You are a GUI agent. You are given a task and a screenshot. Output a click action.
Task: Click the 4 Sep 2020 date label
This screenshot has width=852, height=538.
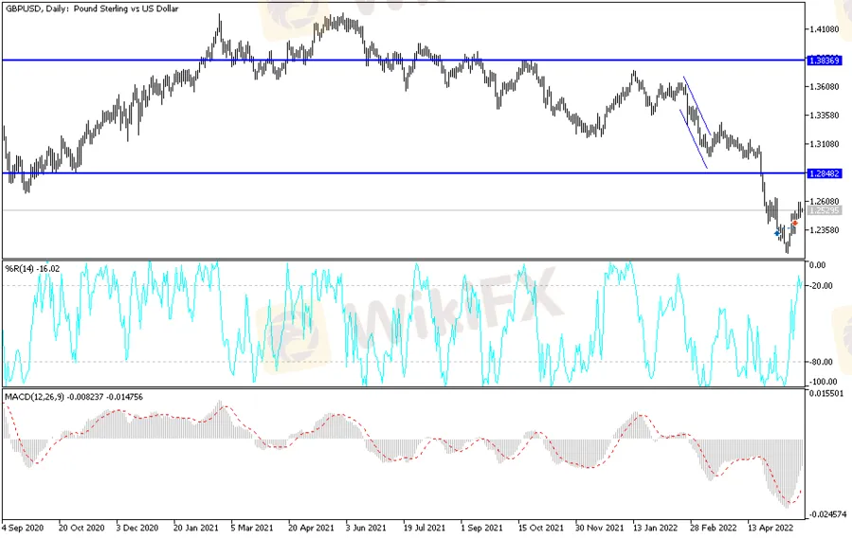coord(24,528)
